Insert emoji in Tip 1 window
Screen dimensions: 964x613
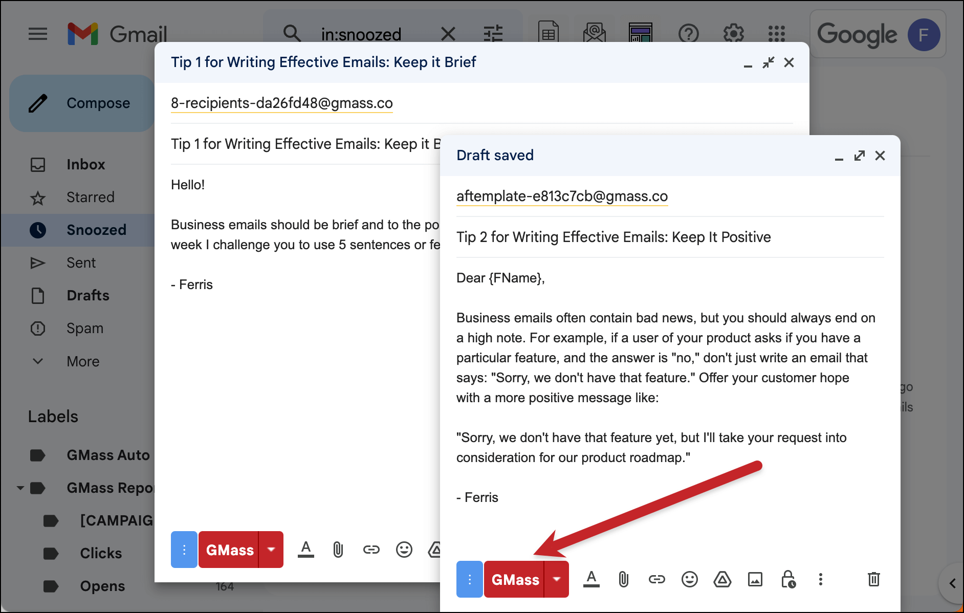[404, 550]
